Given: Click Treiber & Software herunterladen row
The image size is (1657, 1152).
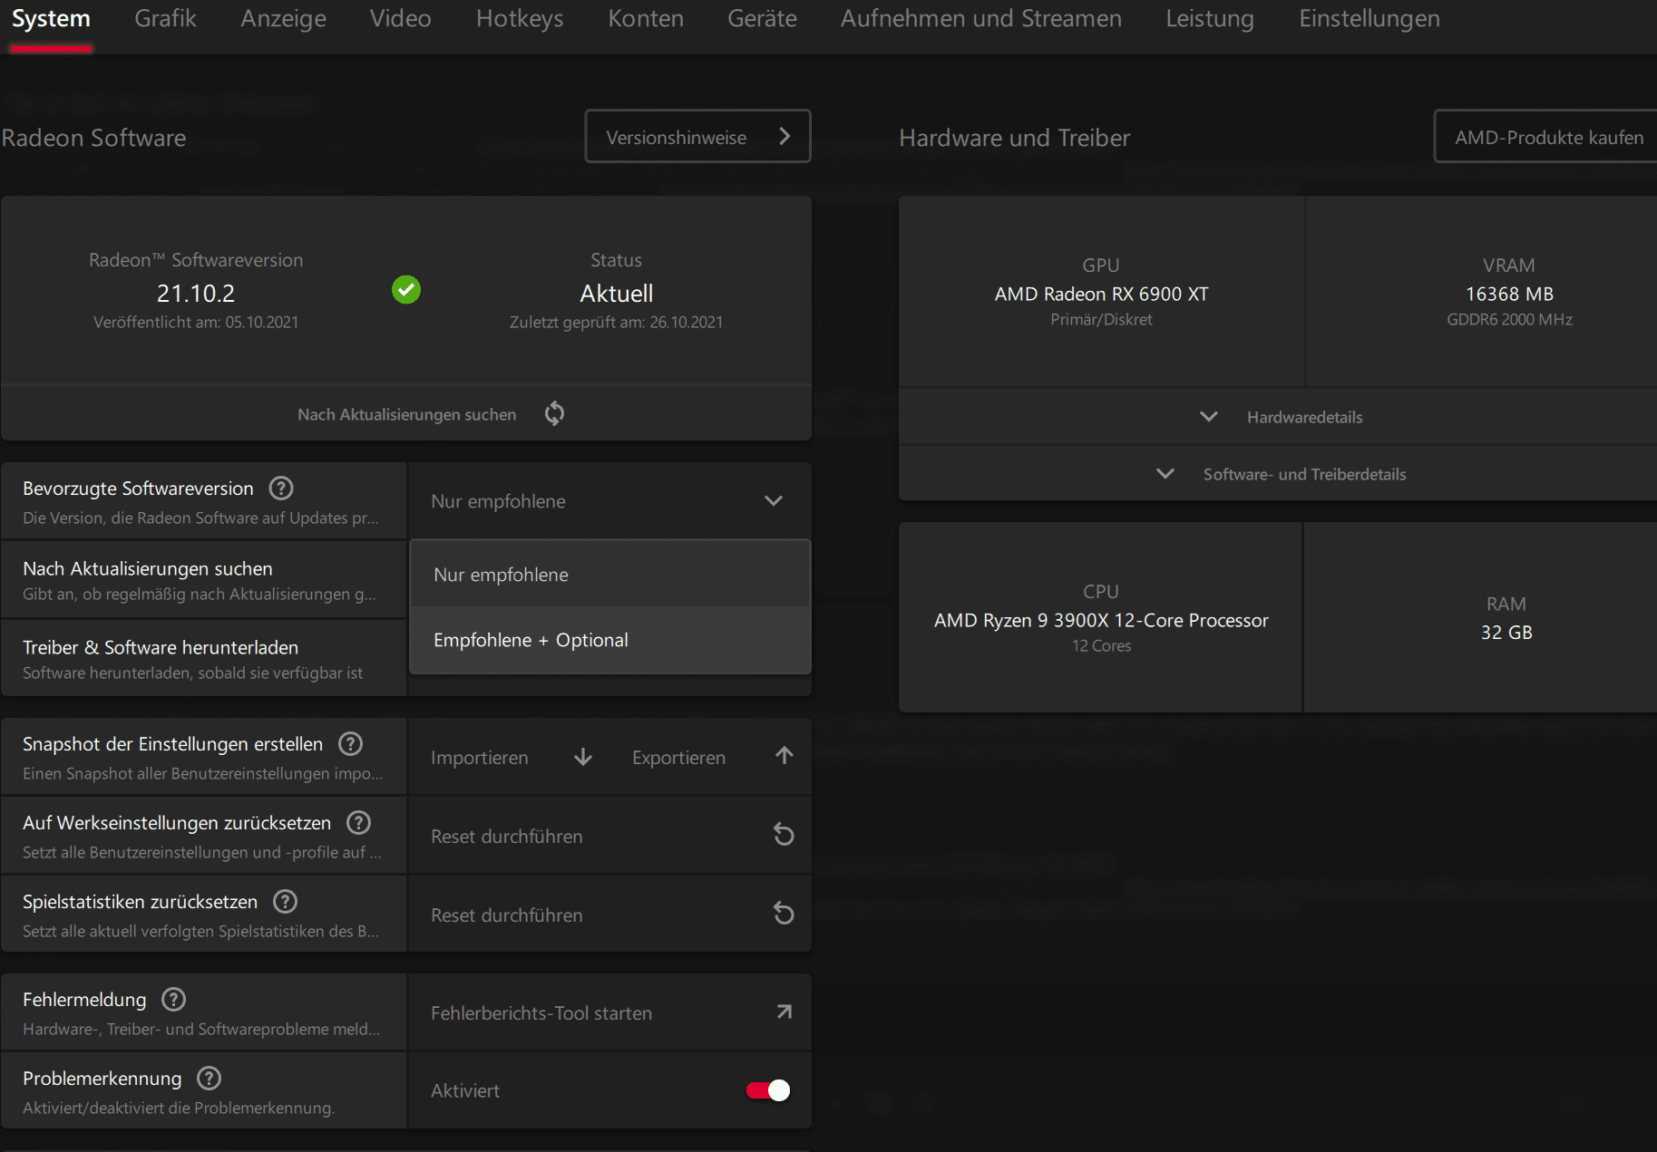Looking at the screenshot, I should point(204,659).
